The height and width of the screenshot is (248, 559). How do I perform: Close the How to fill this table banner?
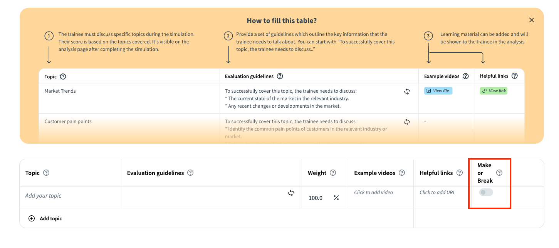tap(532, 20)
